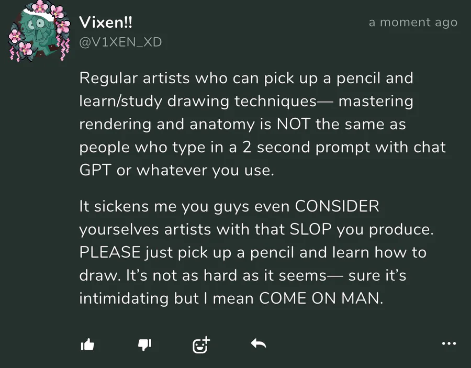471x368 pixels.
Task: Like the post with thumbs up
Action: (87, 344)
